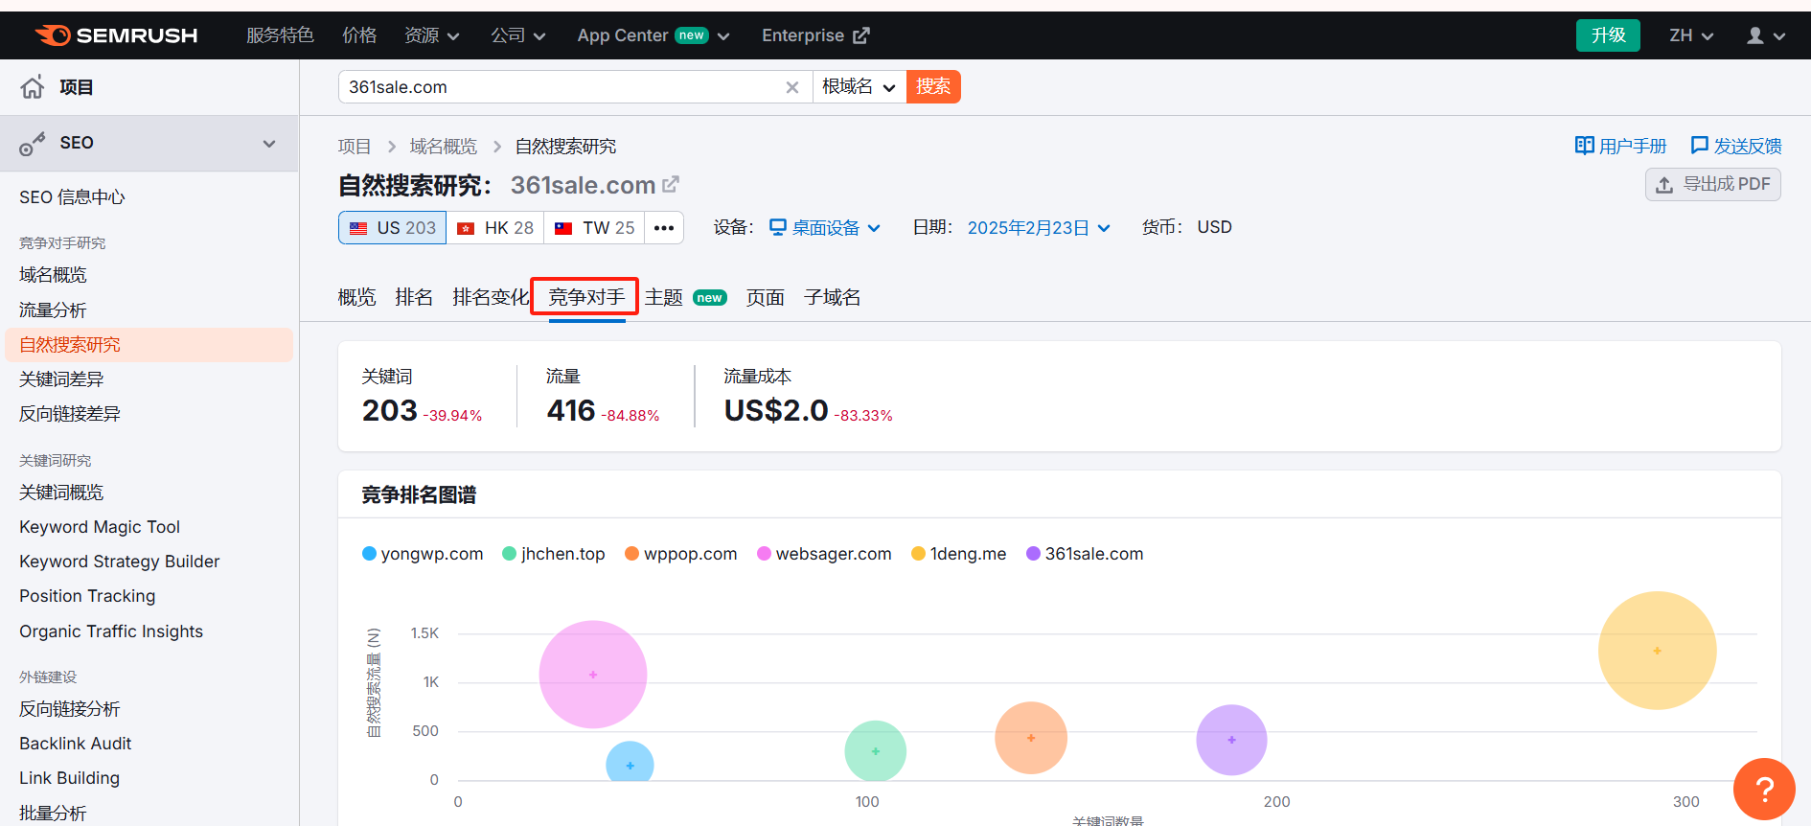Open 服务特色 in top navigation
Screen dimensions: 1811x826
click(x=280, y=35)
